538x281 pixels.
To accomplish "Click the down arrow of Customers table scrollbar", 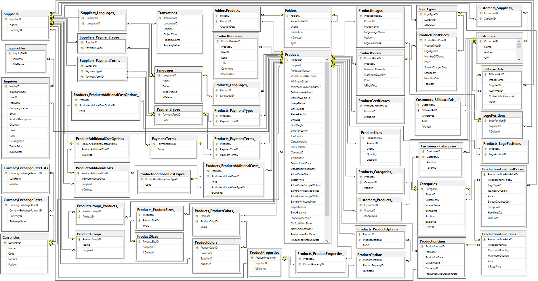I will click(x=519, y=59).
